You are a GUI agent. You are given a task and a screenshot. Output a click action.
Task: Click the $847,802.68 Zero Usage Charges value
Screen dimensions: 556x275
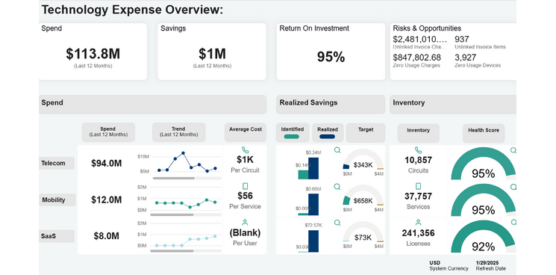416,58
